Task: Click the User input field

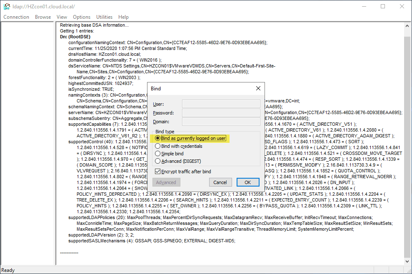Action: point(221,104)
